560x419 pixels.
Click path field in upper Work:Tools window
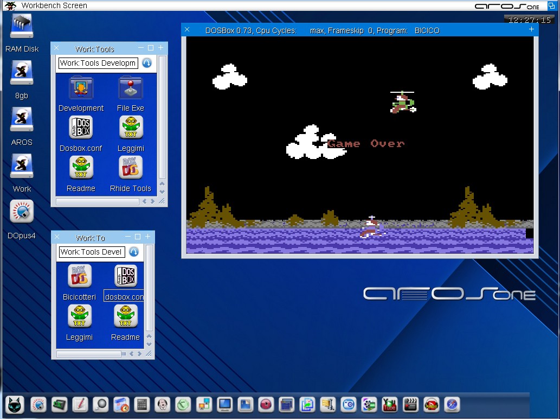pyautogui.click(x=98, y=64)
